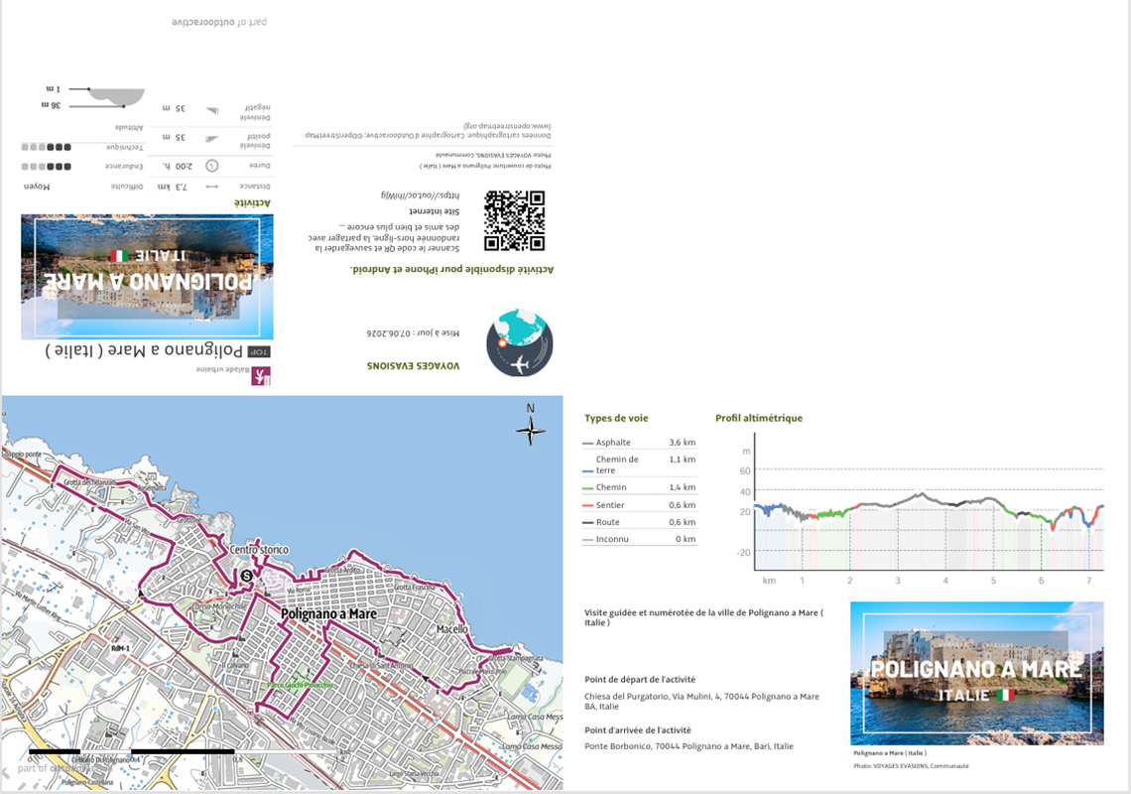The height and width of the screenshot is (794, 1131).
Task: Click the Profil altimétrique elevation chart
Action: 921,509
